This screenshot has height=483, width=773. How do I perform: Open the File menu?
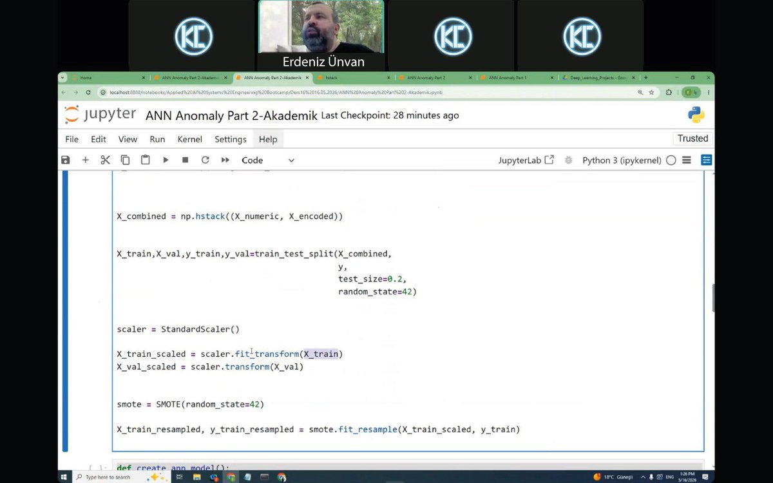coord(72,139)
